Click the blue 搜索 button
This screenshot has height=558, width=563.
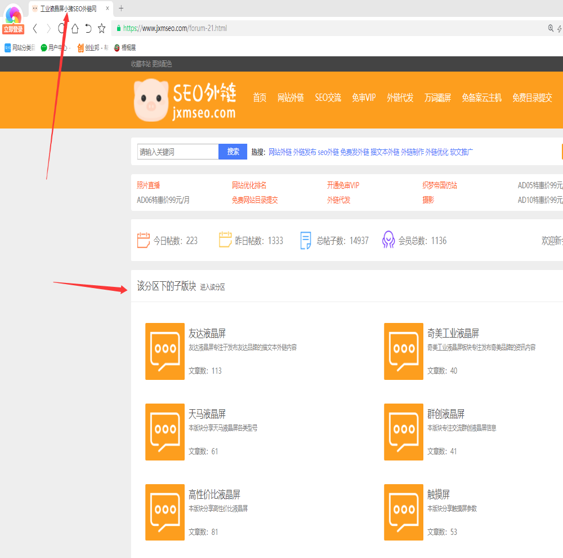click(x=233, y=152)
